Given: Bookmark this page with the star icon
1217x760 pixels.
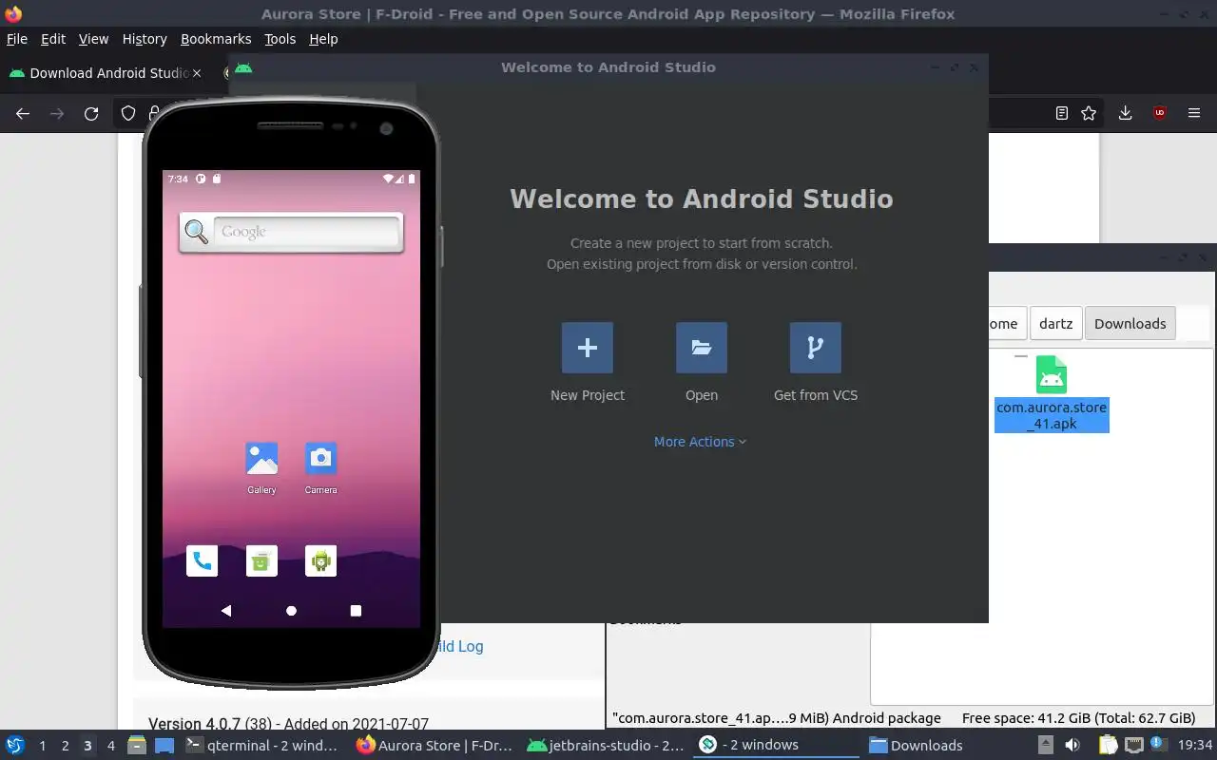Looking at the screenshot, I should [x=1090, y=113].
